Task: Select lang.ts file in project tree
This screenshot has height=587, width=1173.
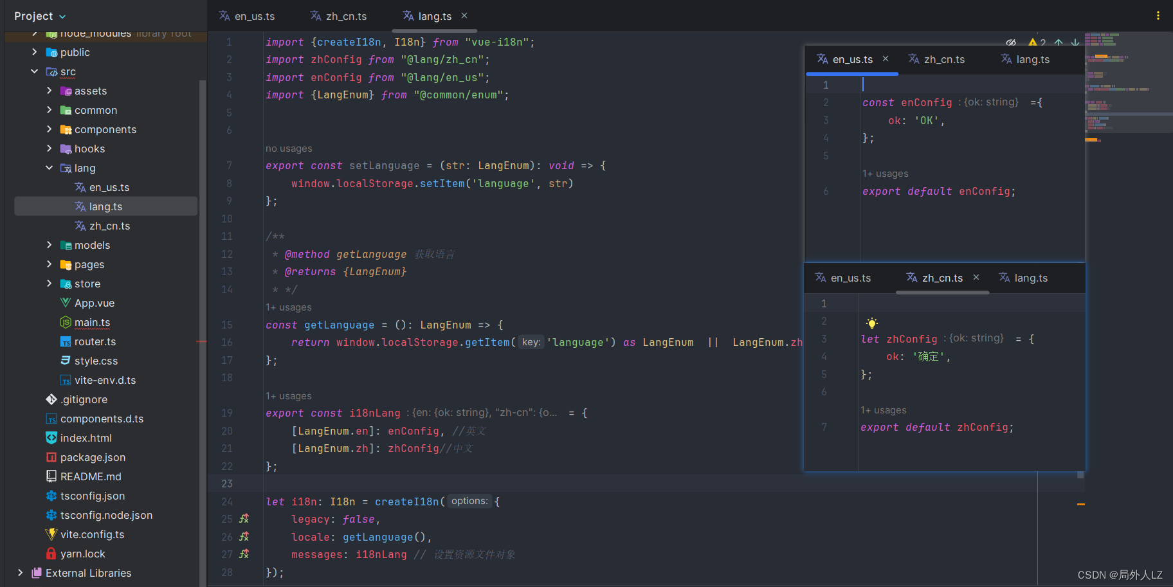Action: 105,206
